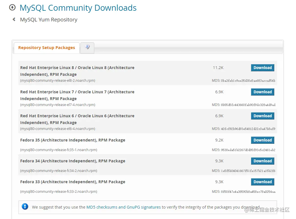
Task: Select the Repository Setup Packages tab
Action: (x=47, y=48)
